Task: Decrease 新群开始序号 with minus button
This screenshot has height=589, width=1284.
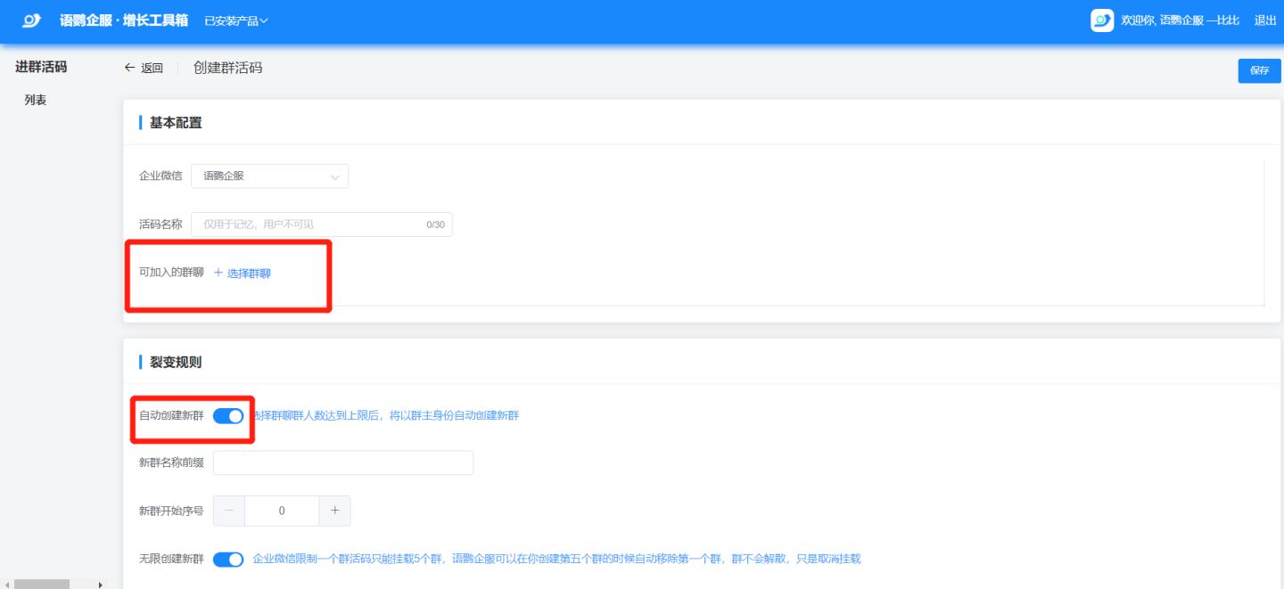Action: (x=229, y=511)
